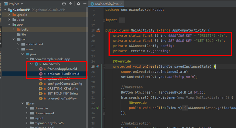The image size is (236, 128).
Task: Open Project panel settings gear
Action: [78, 4]
